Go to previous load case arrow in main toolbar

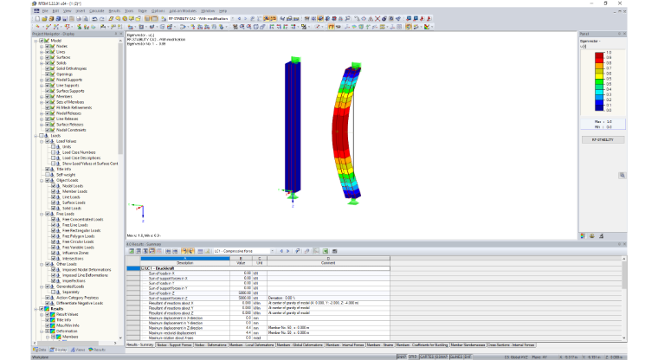pos(239,19)
